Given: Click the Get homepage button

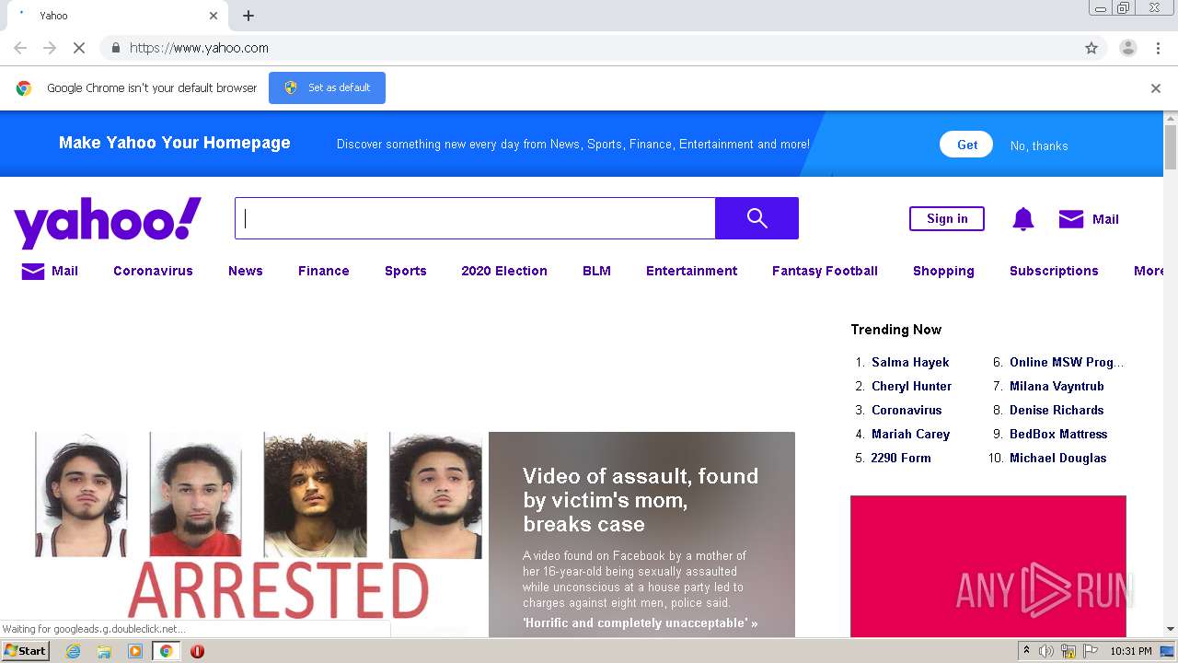Looking at the screenshot, I should coord(966,145).
